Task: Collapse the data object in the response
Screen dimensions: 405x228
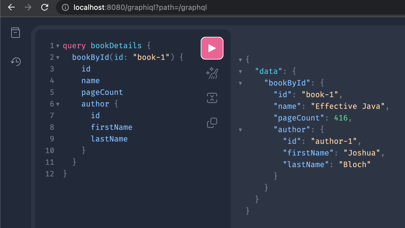Action: tap(240, 71)
